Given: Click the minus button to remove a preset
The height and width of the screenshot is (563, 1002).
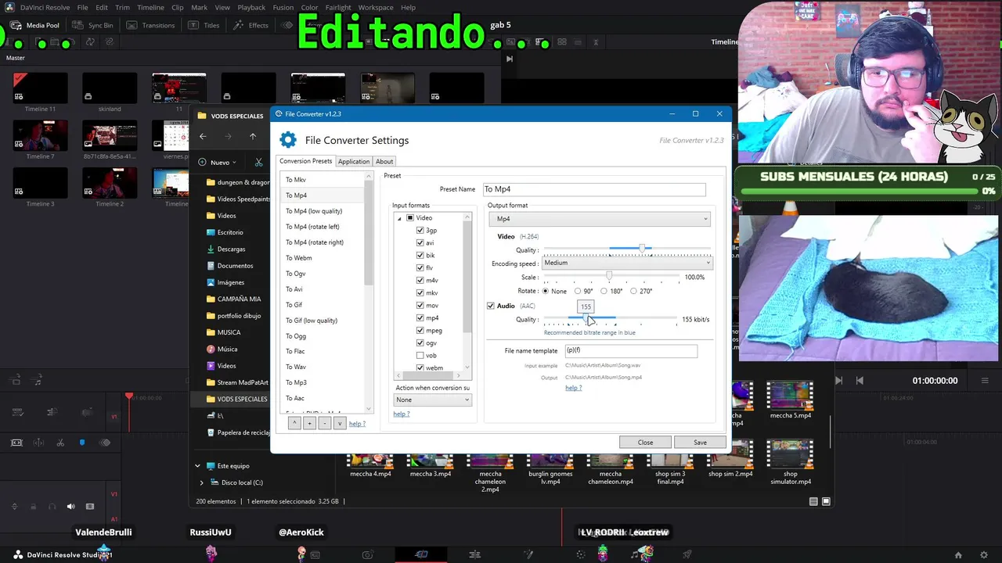Looking at the screenshot, I should coord(324,423).
